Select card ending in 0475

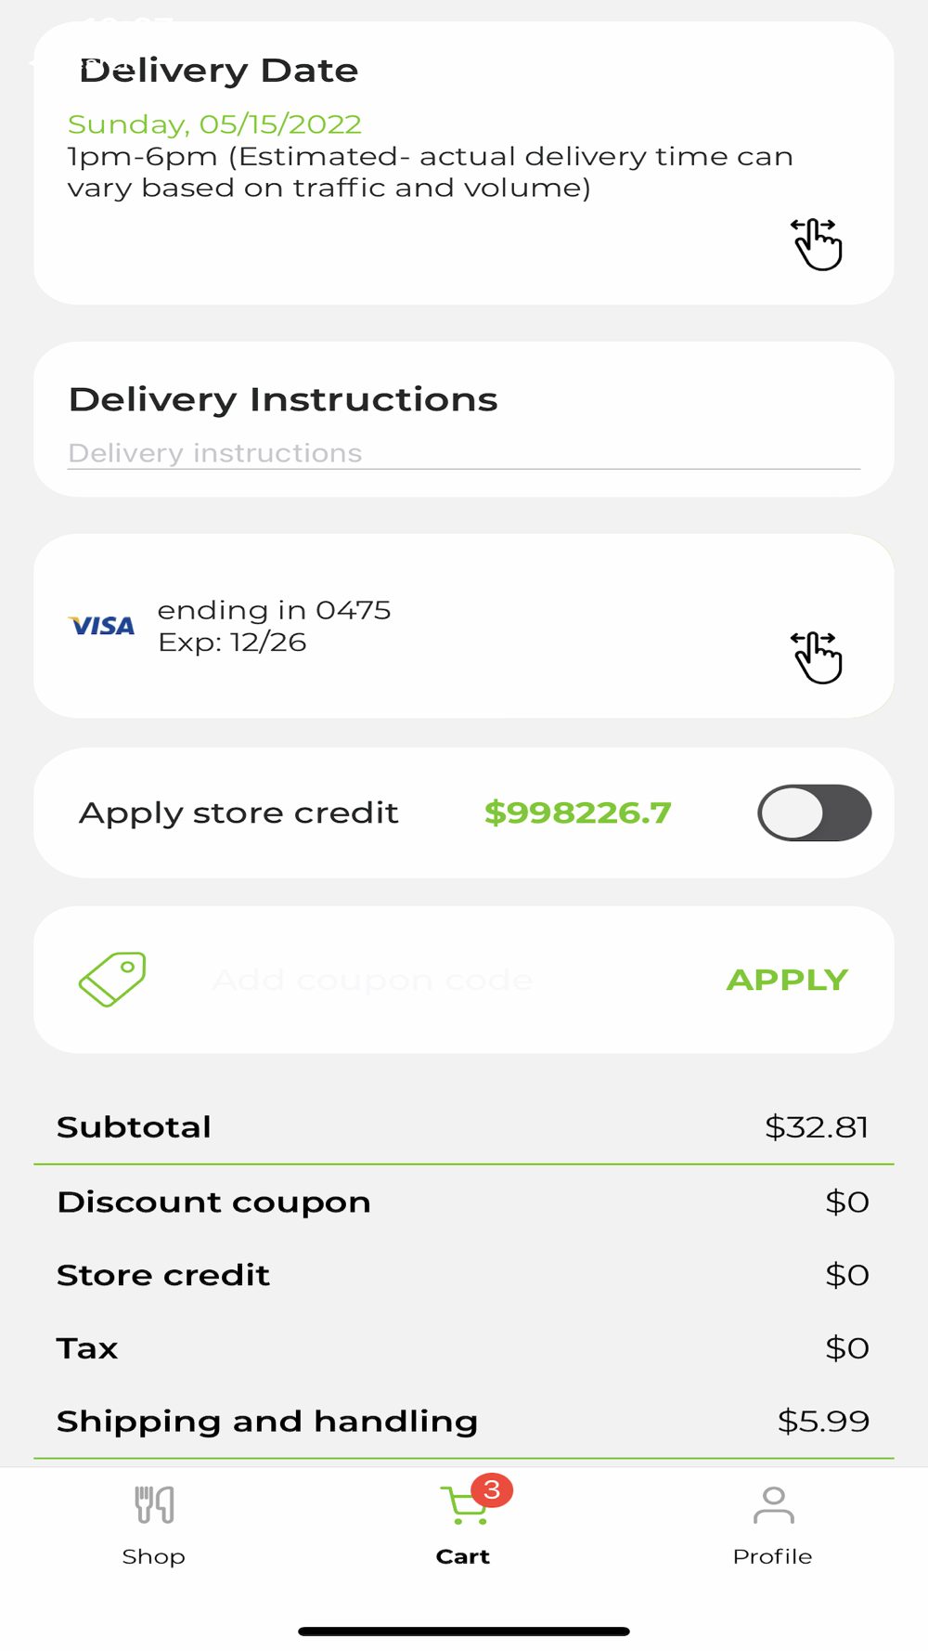274,610
